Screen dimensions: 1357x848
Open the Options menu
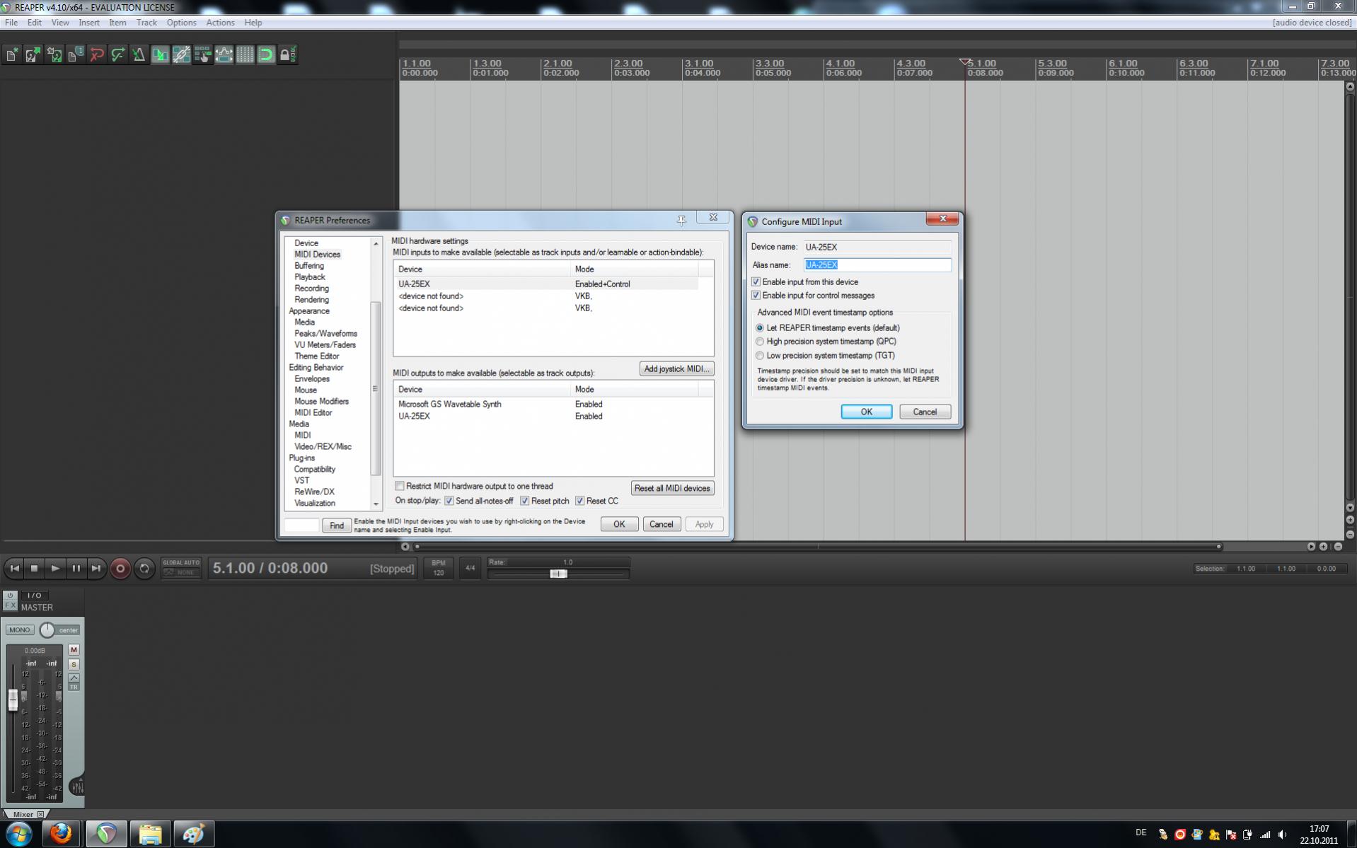(181, 23)
